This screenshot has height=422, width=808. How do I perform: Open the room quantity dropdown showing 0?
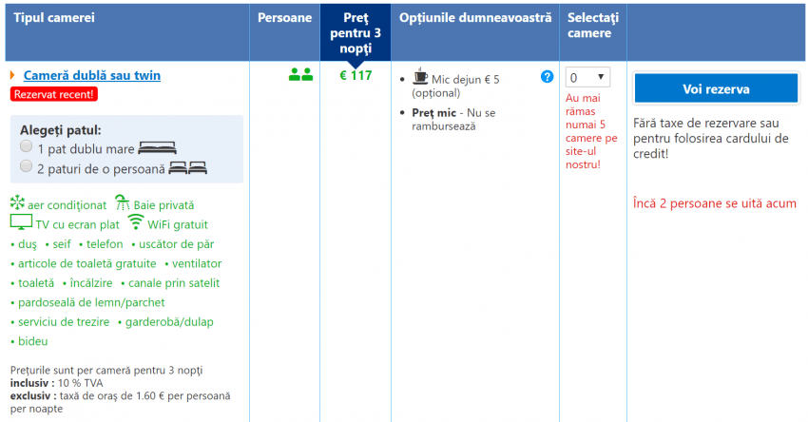(x=587, y=78)
